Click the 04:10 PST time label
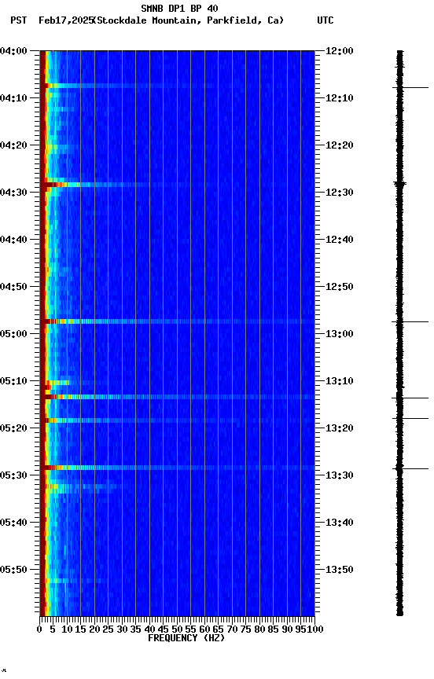 coord(13,98)
